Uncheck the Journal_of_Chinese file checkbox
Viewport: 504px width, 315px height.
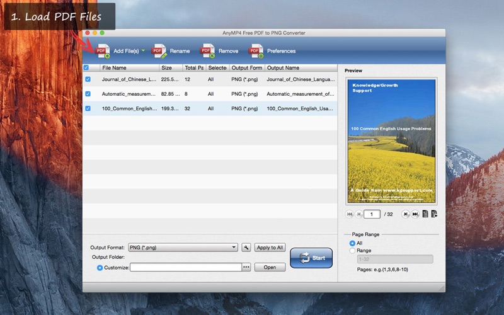[x=88, y=79]
